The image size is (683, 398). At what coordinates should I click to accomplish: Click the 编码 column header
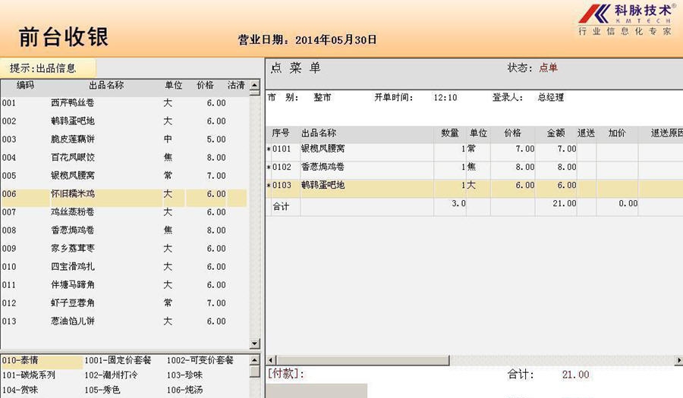pos(25,85)
